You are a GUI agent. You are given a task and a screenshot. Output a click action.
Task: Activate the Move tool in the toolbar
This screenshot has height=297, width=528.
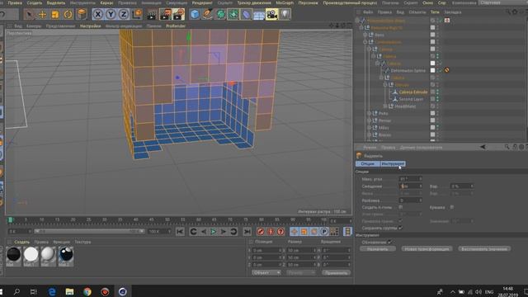pos(42,15)
